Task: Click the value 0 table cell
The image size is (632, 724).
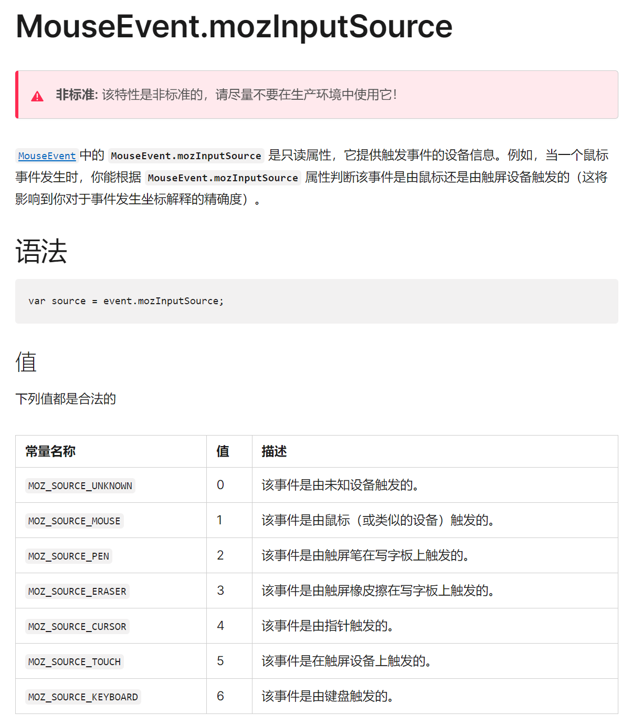Action: pos(221,485)
